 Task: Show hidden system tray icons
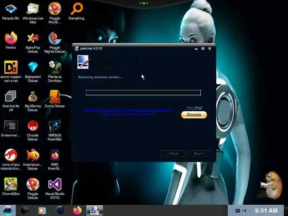(231, 211)
